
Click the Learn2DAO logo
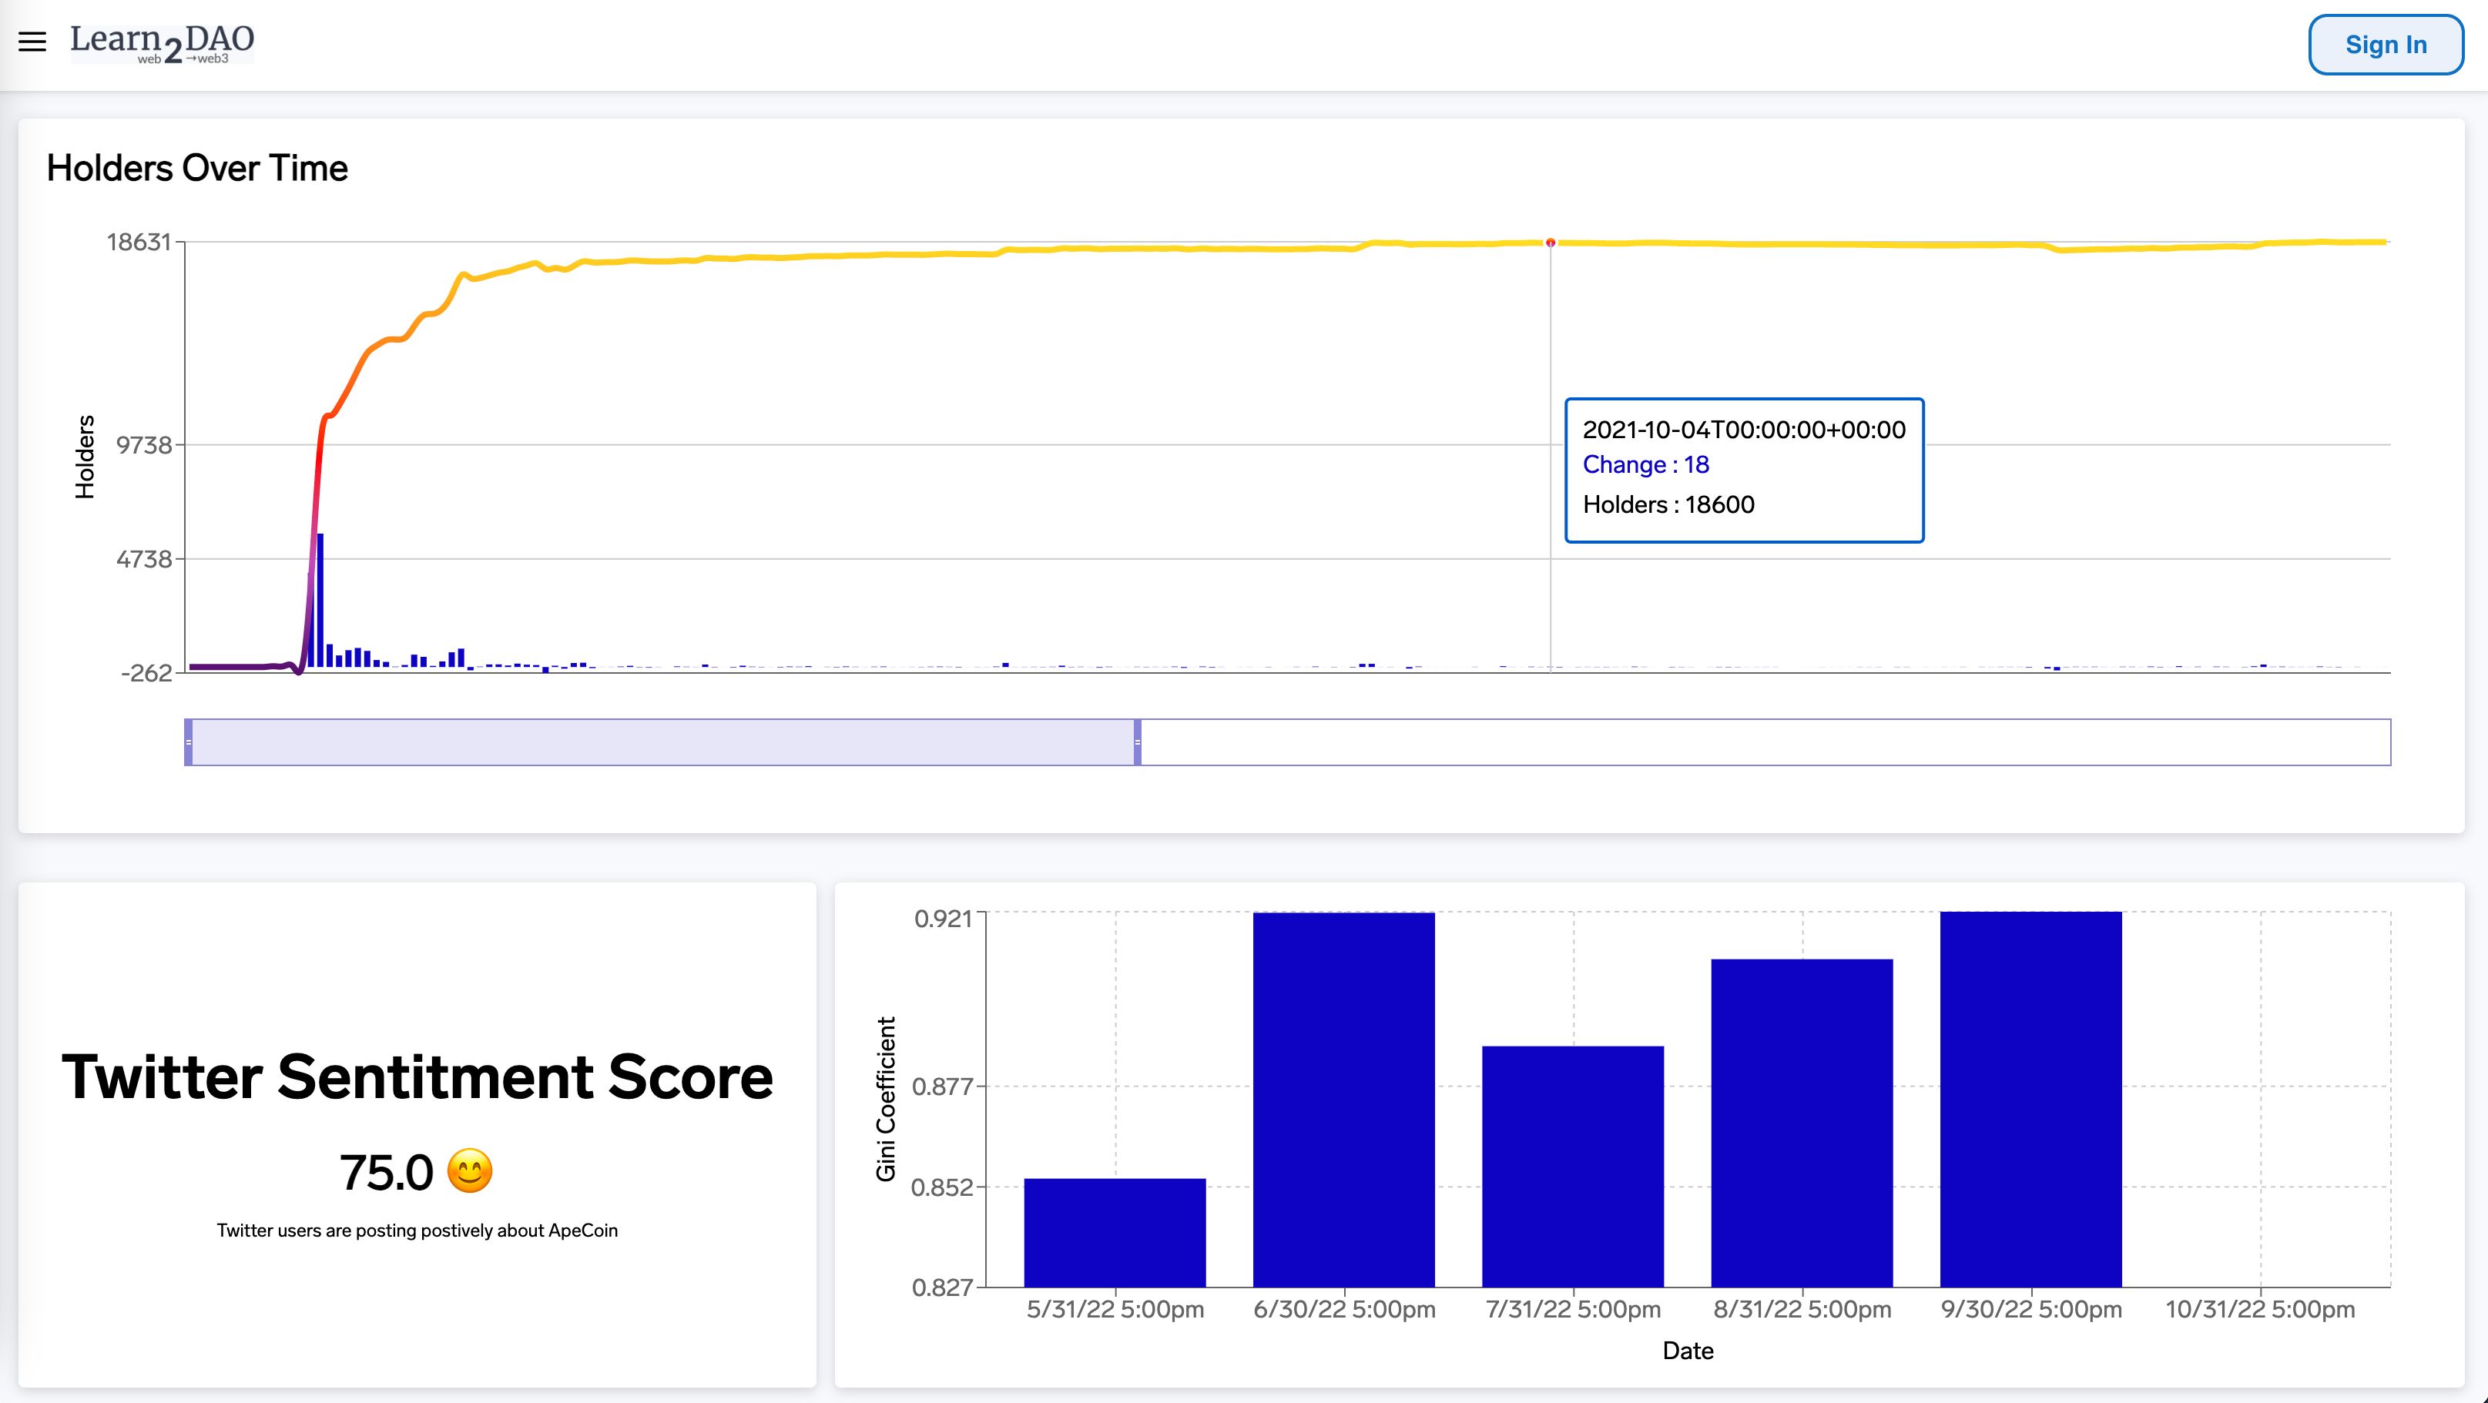click(x=163, y=43)
